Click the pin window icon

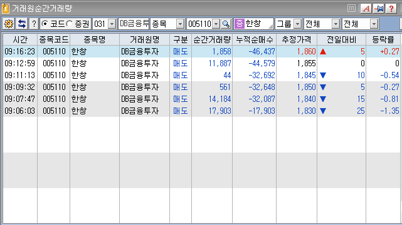pos(379,9)
